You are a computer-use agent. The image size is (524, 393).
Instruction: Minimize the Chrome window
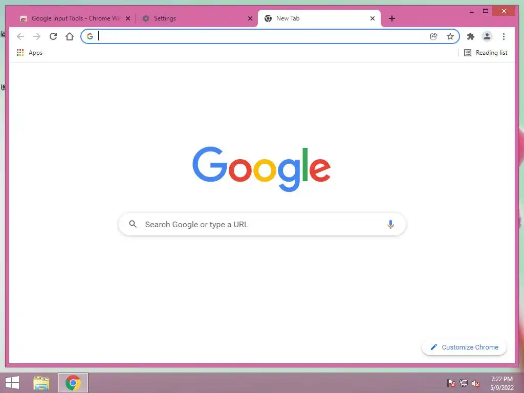click(471, 11)
